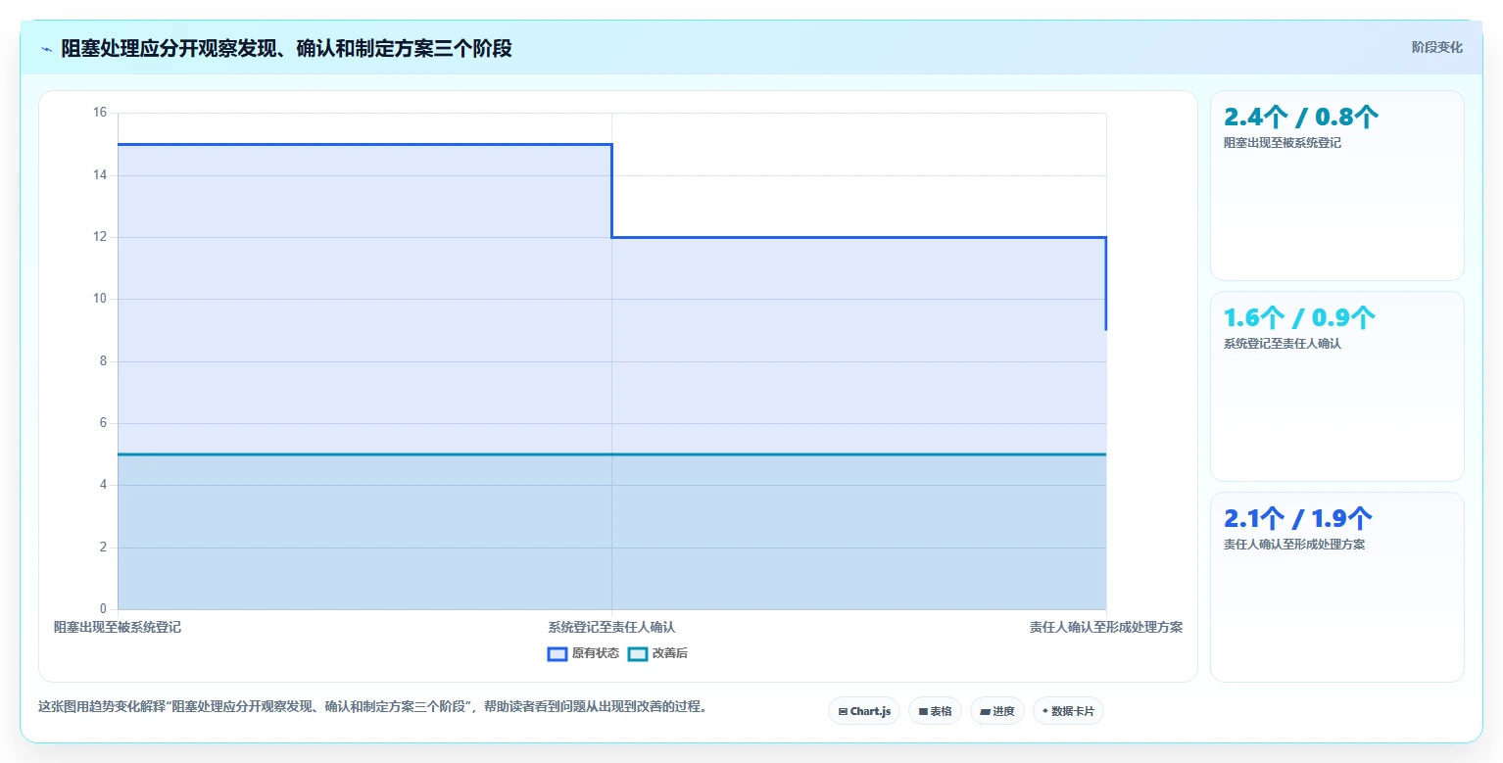Click the 原有状态 step segment at 12

[859, 237]
